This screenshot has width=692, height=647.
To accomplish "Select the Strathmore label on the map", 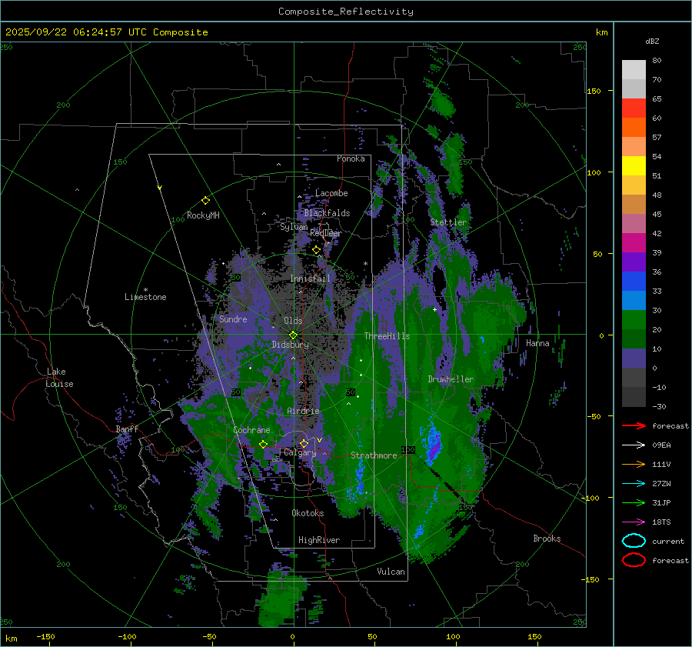I will coord(374,455).
